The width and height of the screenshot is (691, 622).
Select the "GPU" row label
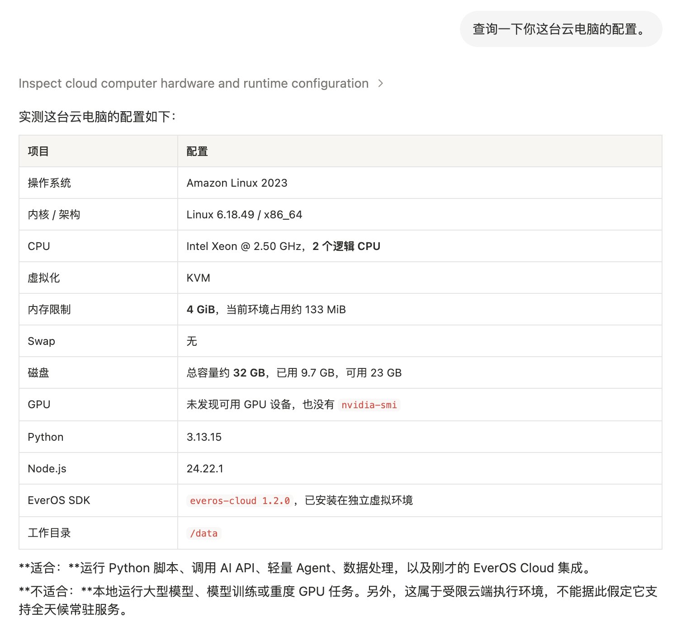[39, 404]
